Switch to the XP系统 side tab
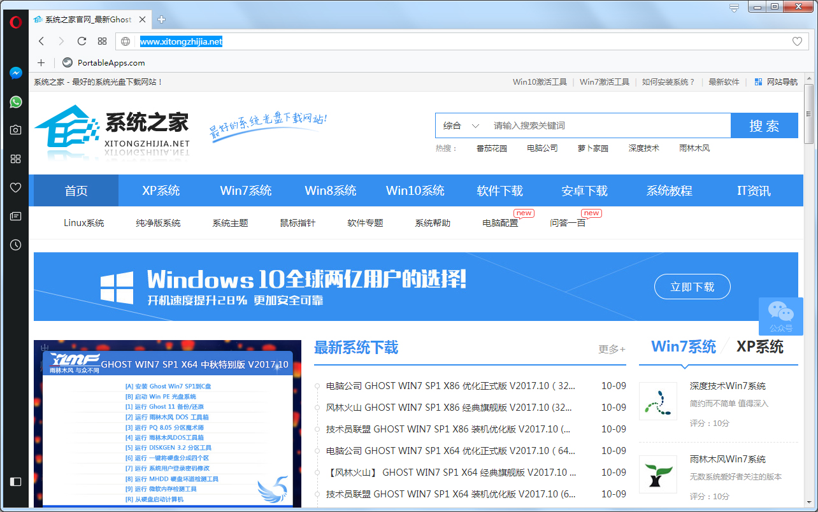Viewport: 818px width, 512px height. (760, 346)
